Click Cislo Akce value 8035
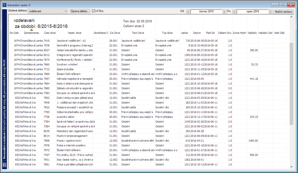The width and height of the screenshot is (298, 173). (x=47, y=131)
